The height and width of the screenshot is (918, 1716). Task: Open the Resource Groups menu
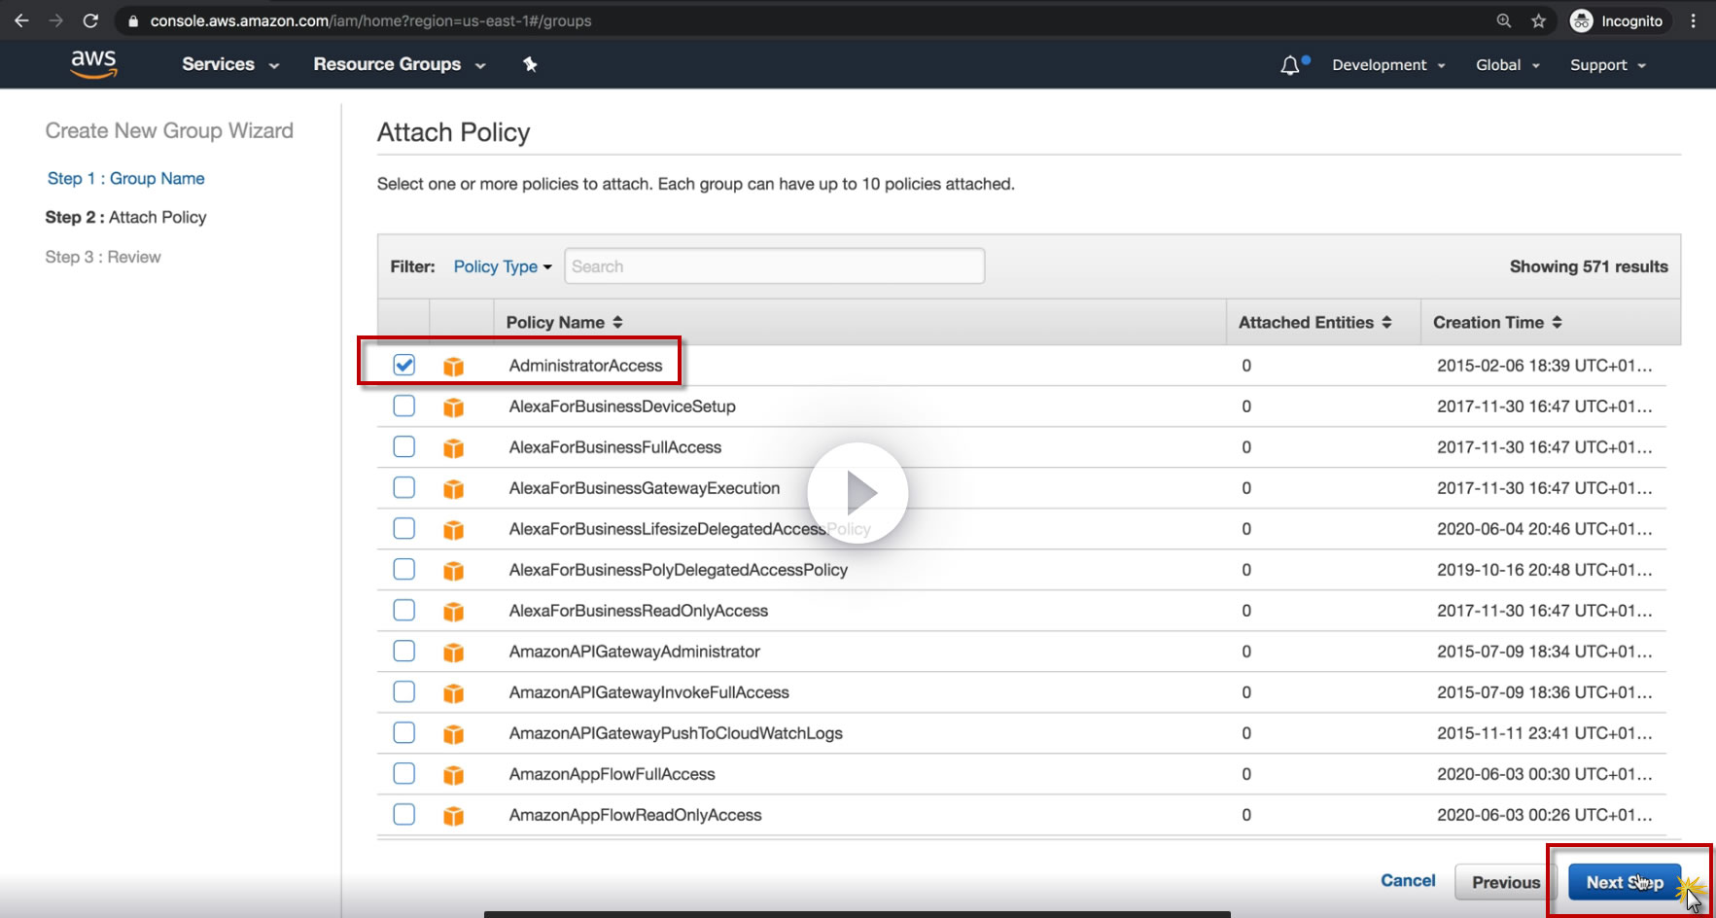[x=399, y=64]
